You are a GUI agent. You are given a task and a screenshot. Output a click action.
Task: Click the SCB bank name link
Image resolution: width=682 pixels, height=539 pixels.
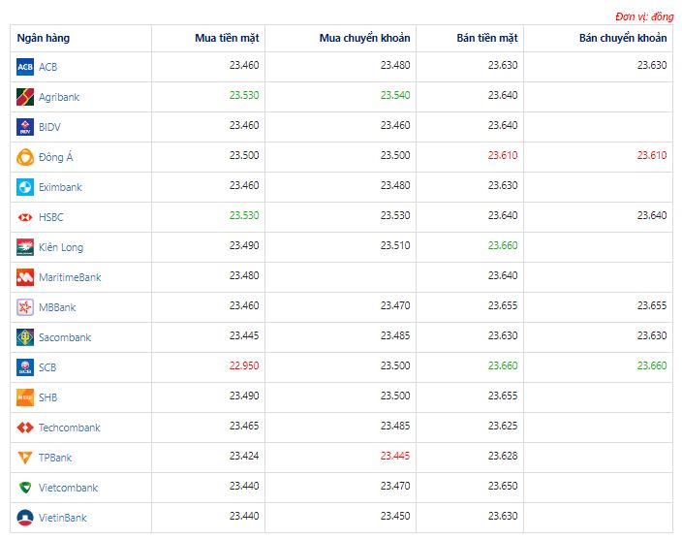click(47, 367)
